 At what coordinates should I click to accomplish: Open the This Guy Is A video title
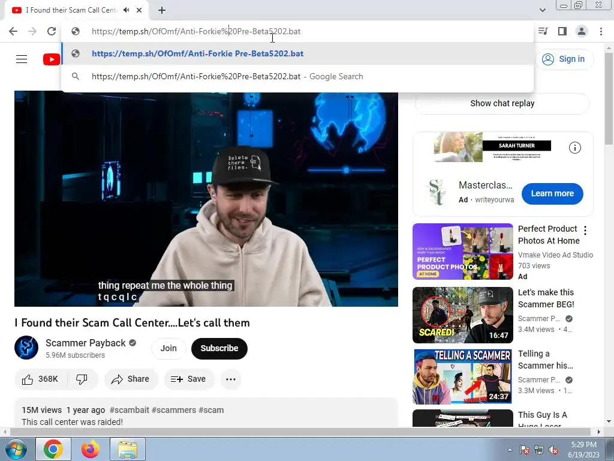[x=542, y=418]
